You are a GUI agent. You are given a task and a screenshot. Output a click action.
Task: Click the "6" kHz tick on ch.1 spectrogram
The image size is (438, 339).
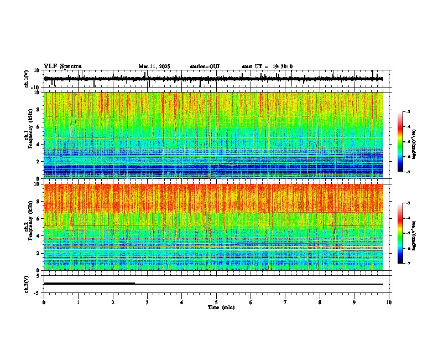(x=38, y=127)
